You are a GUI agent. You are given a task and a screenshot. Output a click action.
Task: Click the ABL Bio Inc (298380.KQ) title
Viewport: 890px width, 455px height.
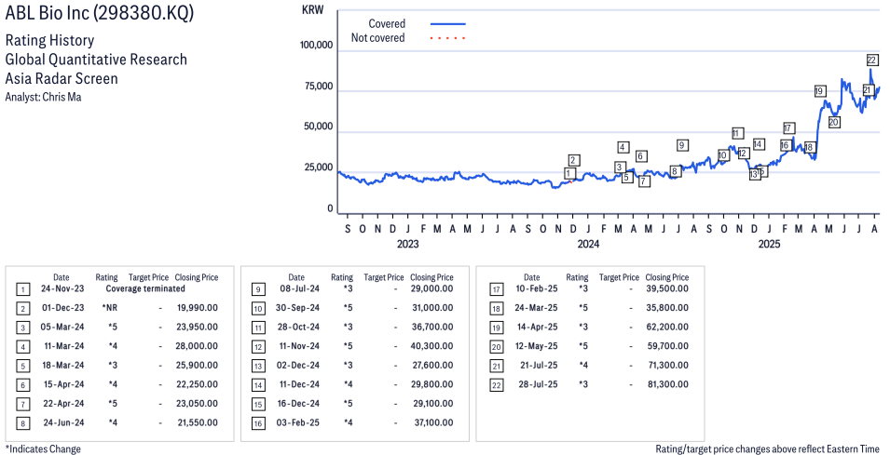pyautogui.click(x=100, y=12)
